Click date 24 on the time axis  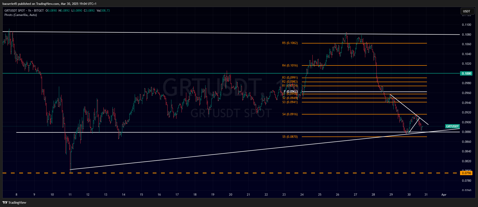tap(302, 195)
